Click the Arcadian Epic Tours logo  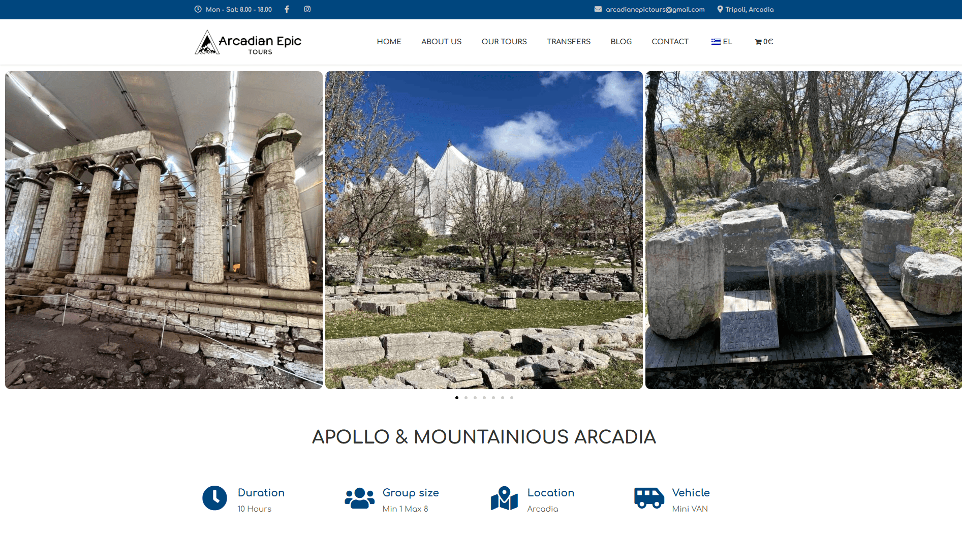tap(248, 42)
